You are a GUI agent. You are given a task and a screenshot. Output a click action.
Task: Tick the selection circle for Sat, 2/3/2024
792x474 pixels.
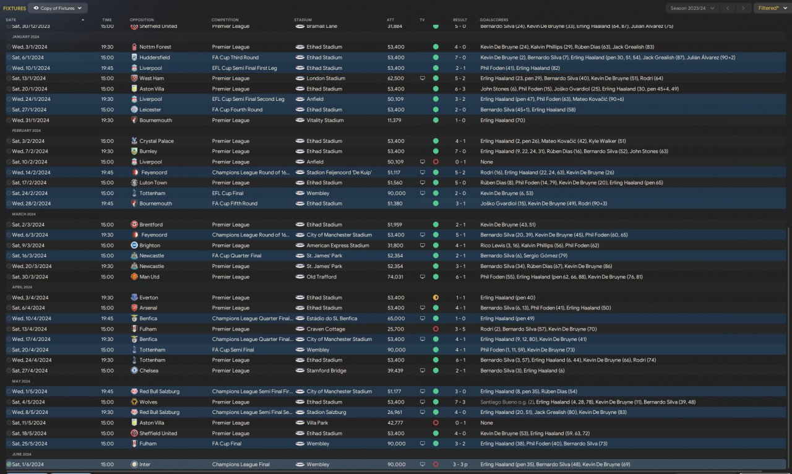tap(9, 225)
